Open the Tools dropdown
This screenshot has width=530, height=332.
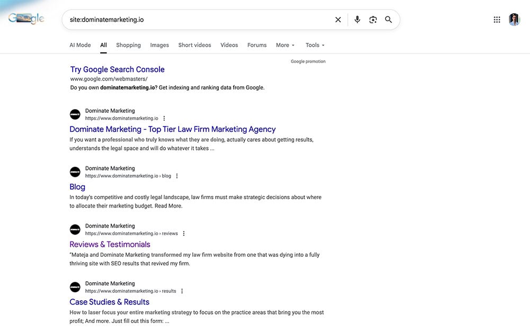pos(314,45)
